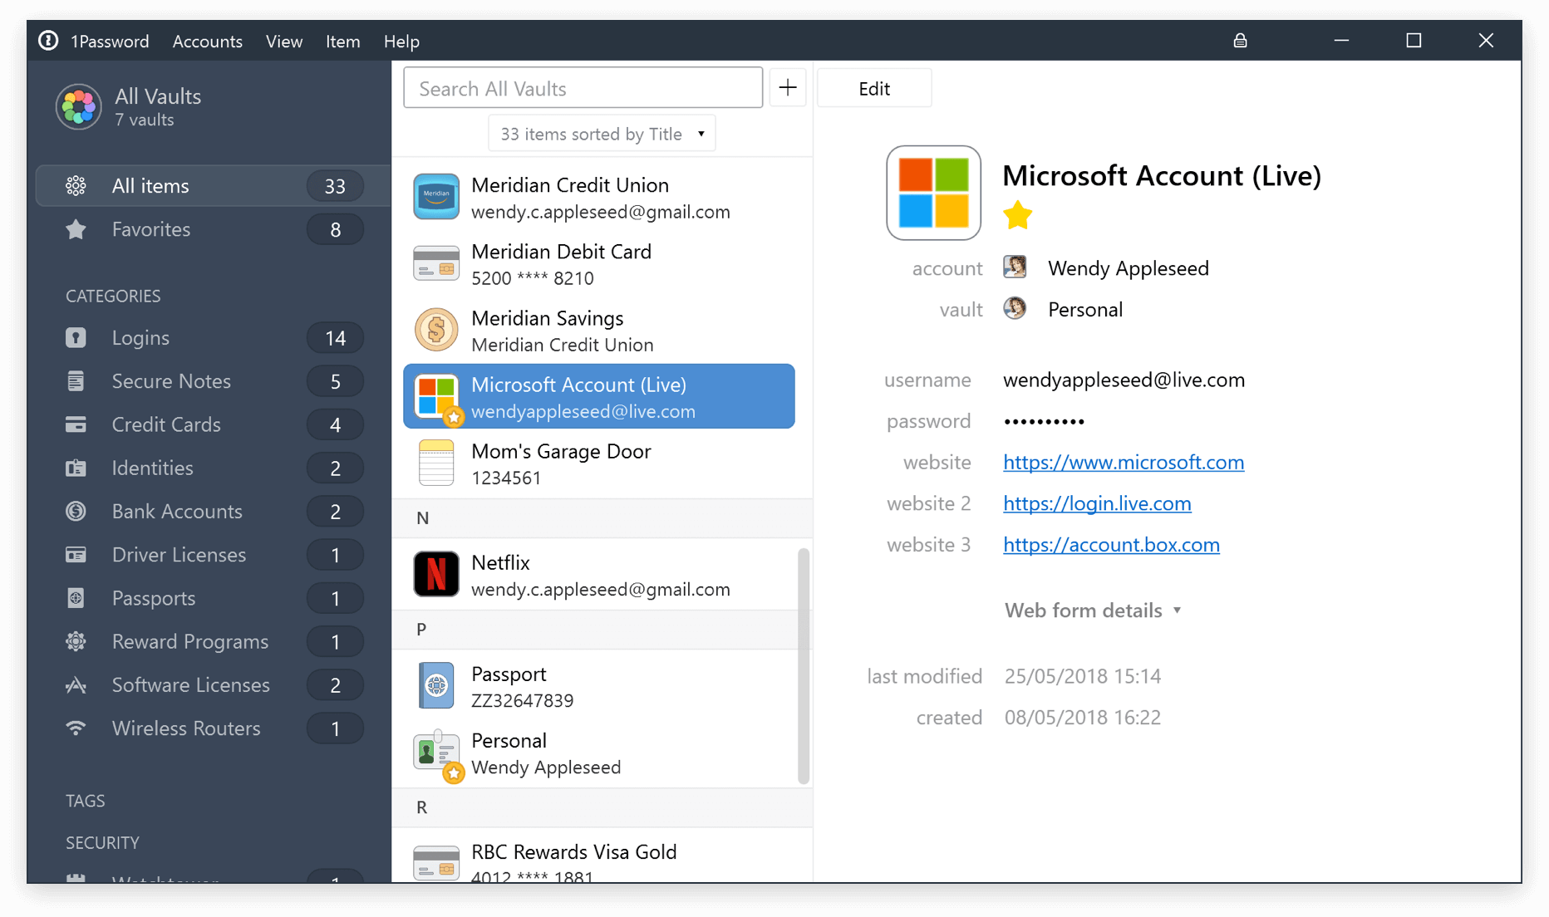Open the Secure Notes category
This screenshot has width=1549, height=917.
(171, 381)
